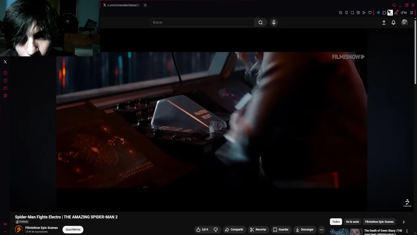Click the Guardar save button
The image size is (417, 235).
[281, 229]
